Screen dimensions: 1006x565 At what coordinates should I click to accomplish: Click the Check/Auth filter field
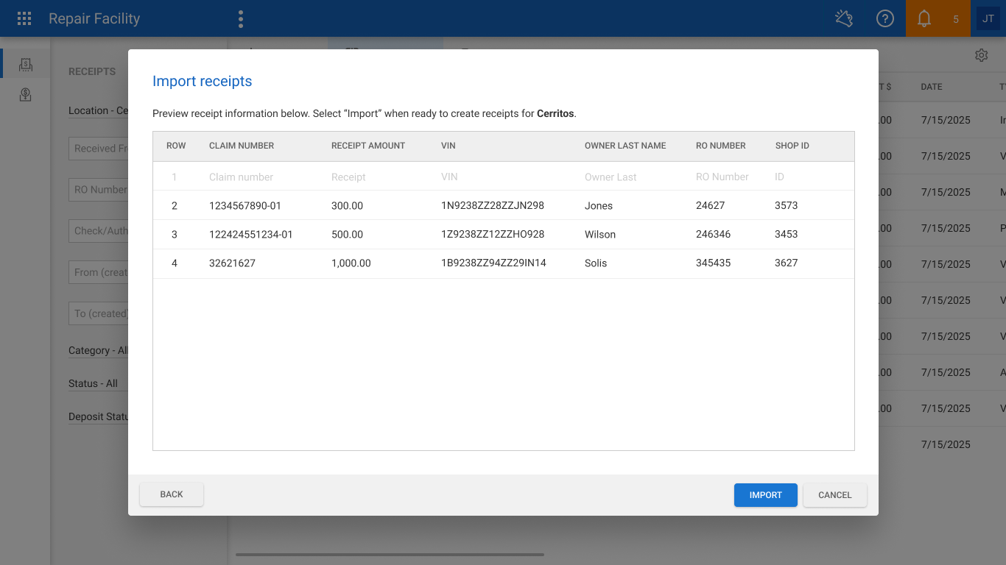click(x=98, y=230)
